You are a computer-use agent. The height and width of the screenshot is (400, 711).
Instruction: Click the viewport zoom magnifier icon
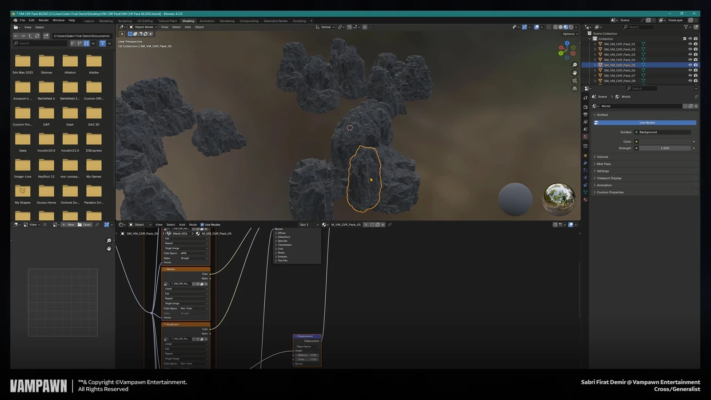pos(575,65)
